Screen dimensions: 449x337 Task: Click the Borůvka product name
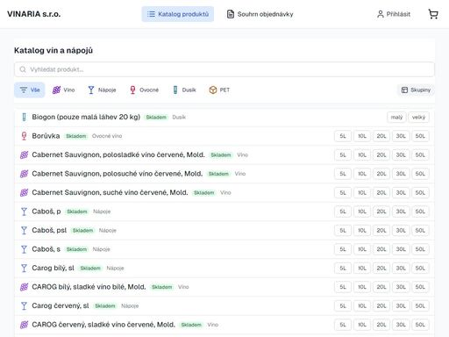tap(46, 136)
